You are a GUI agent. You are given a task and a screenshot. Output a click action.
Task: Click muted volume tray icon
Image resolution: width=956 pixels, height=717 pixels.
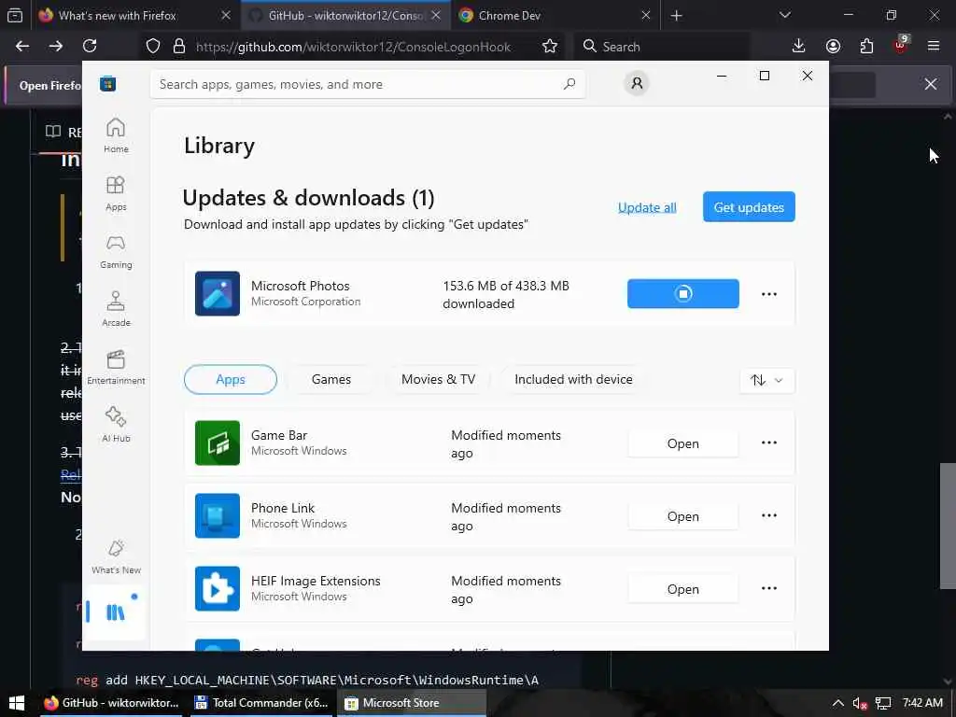[860, 704]
